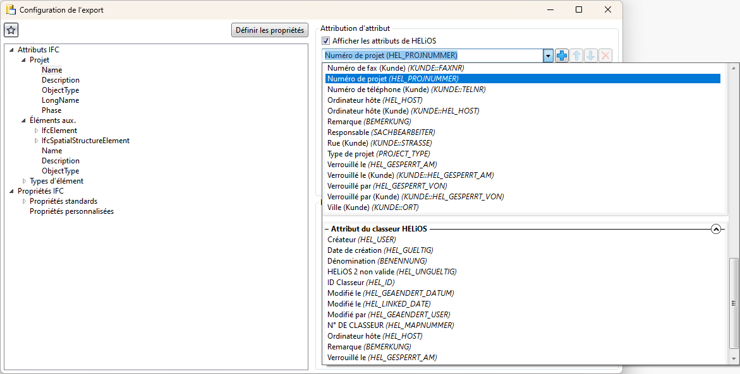Open the Numéro de projet combo box arrow
The height and width of the screenshot is (374, 740).
click(548, 56)
